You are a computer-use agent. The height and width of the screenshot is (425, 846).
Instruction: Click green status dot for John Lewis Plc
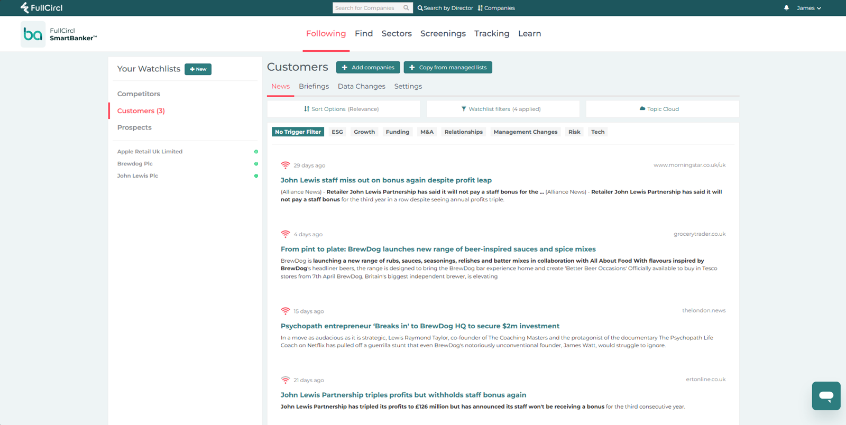(x=256, y=176)
